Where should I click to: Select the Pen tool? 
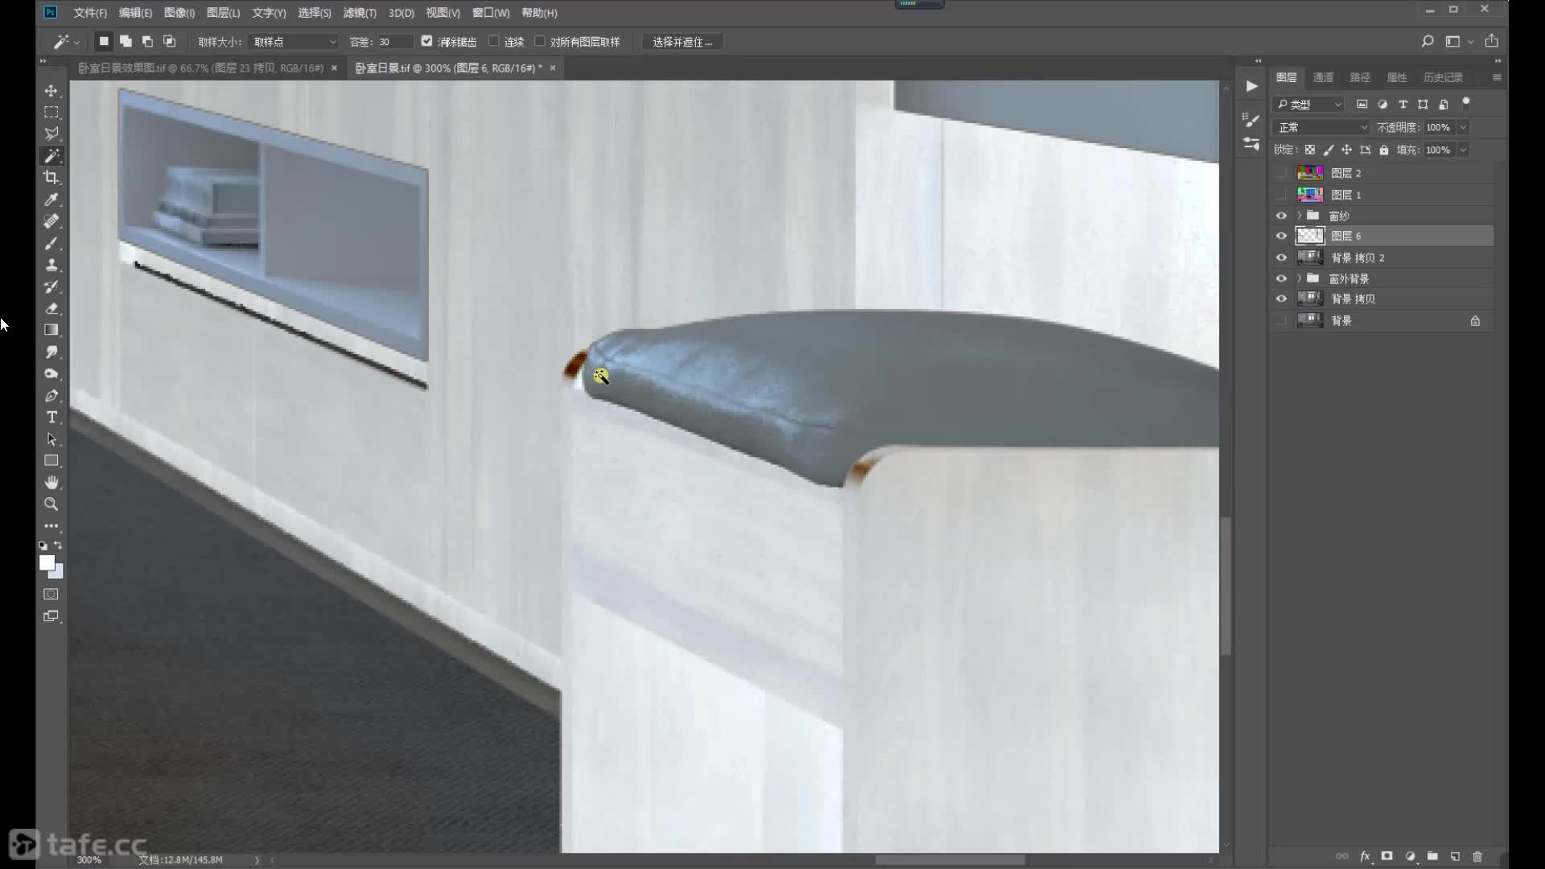[51, 395]
